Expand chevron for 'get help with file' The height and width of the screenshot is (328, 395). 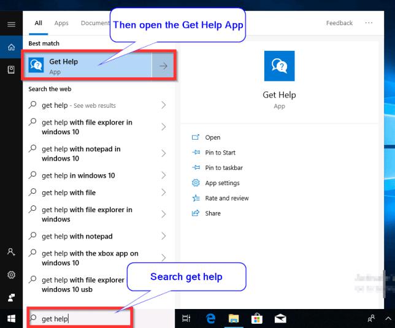click(164, 193)
